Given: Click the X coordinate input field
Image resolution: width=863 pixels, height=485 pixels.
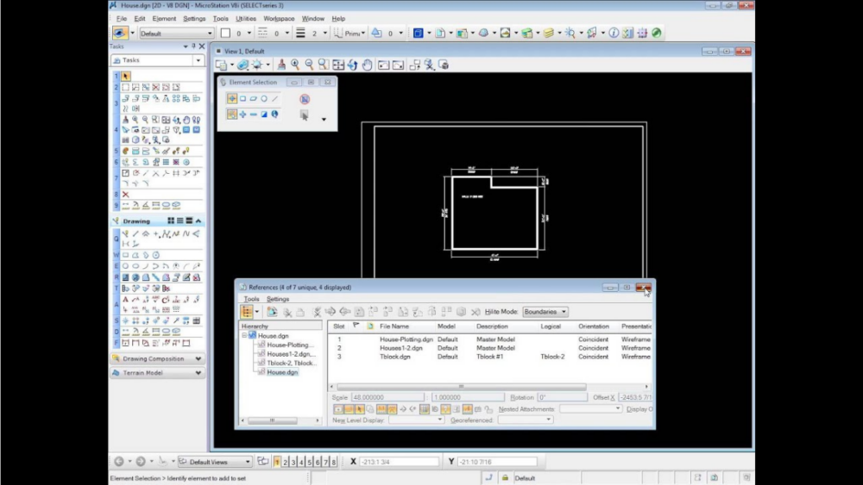Looking at the screenshot, I should (399, 462).
